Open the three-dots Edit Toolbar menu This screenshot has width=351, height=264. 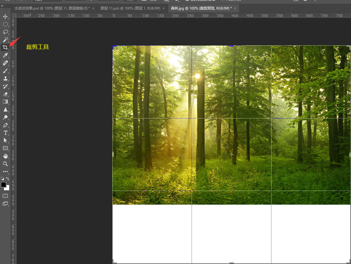pos(5,172)
